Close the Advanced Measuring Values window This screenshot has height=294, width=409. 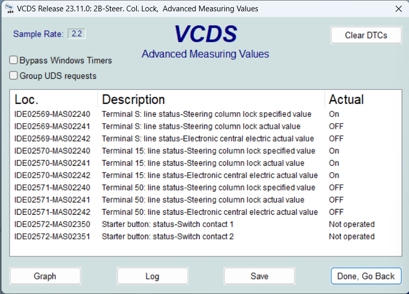(x=399, y=9)
